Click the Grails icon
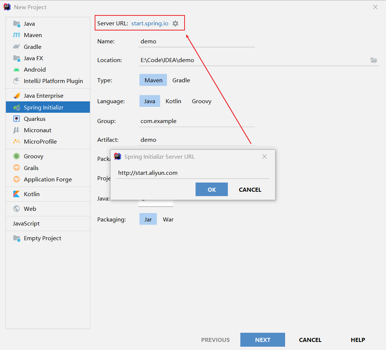The width and height of the screenshot is (386, 350). (x=17, y=168)
